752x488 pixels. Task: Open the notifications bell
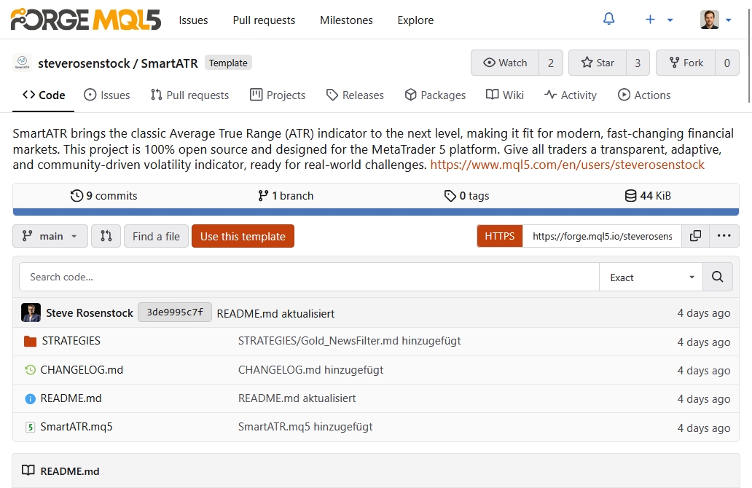click(608, 19)
